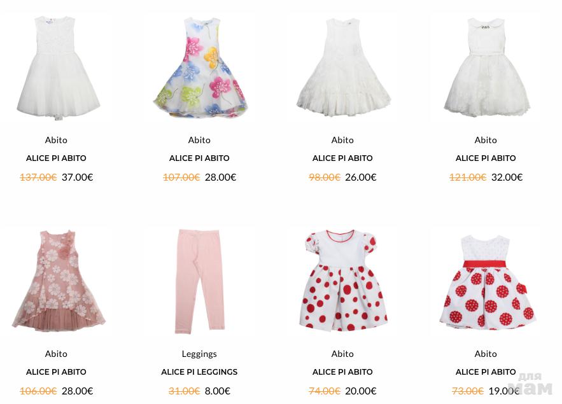
Task: Click the 8.00€ sale price of leggings
Action: coord(218,391)
